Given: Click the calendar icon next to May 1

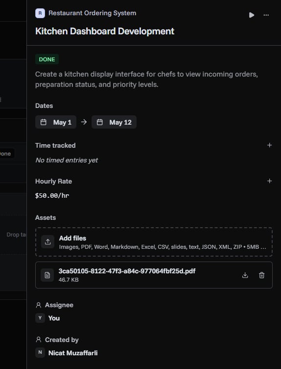Looking at the screenshot, I should (44, 122).
